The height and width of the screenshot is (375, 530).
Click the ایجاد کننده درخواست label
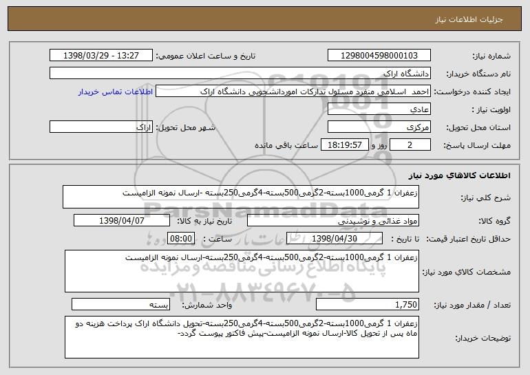[x=472, y=92]
